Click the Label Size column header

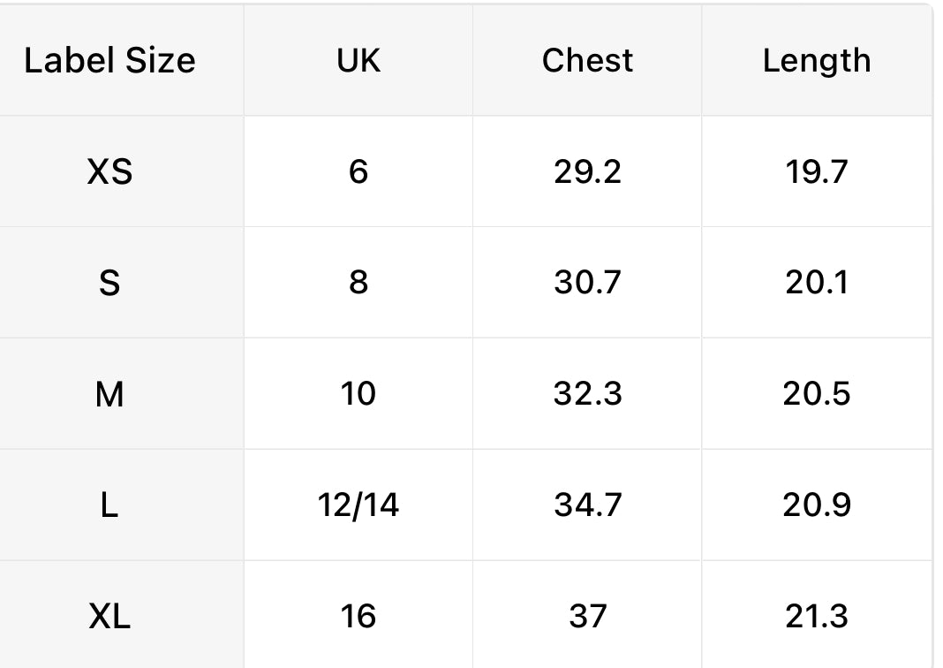click(x=109, y=60)
